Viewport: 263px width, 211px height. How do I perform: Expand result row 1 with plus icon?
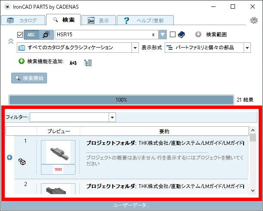click(9, 157)
